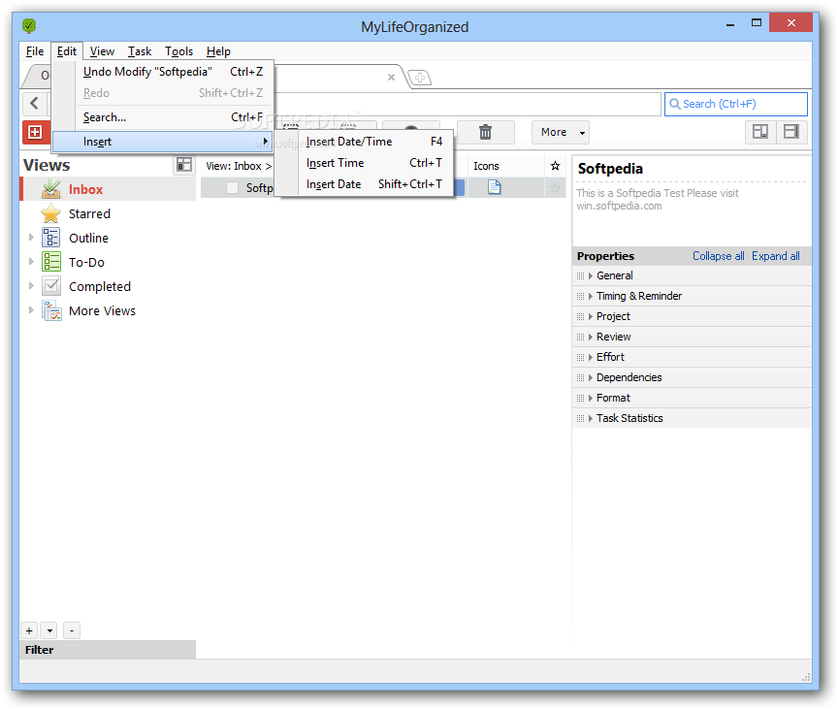Select the Starred view

[x=108, y=213]
